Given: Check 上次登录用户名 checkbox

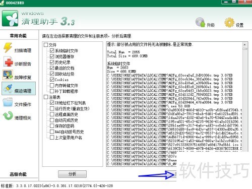Looking at the screenshot, I should [52, 138].
